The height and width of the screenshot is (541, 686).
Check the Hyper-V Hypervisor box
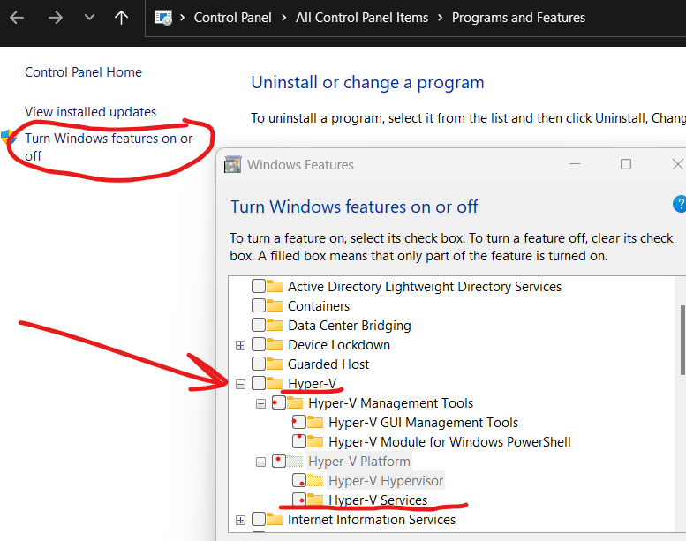point(299,480)
